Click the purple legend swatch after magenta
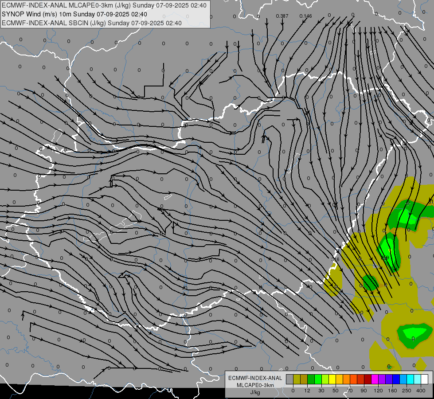This screenshot has width=434, height=399. [x=382, y=379]
